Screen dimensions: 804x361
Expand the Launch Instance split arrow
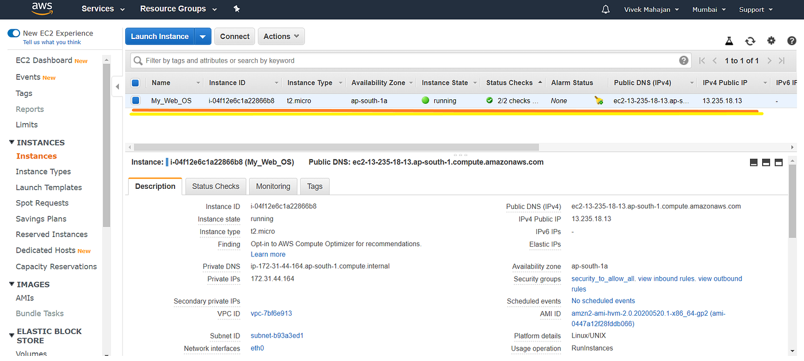click(x=202, y=36)
